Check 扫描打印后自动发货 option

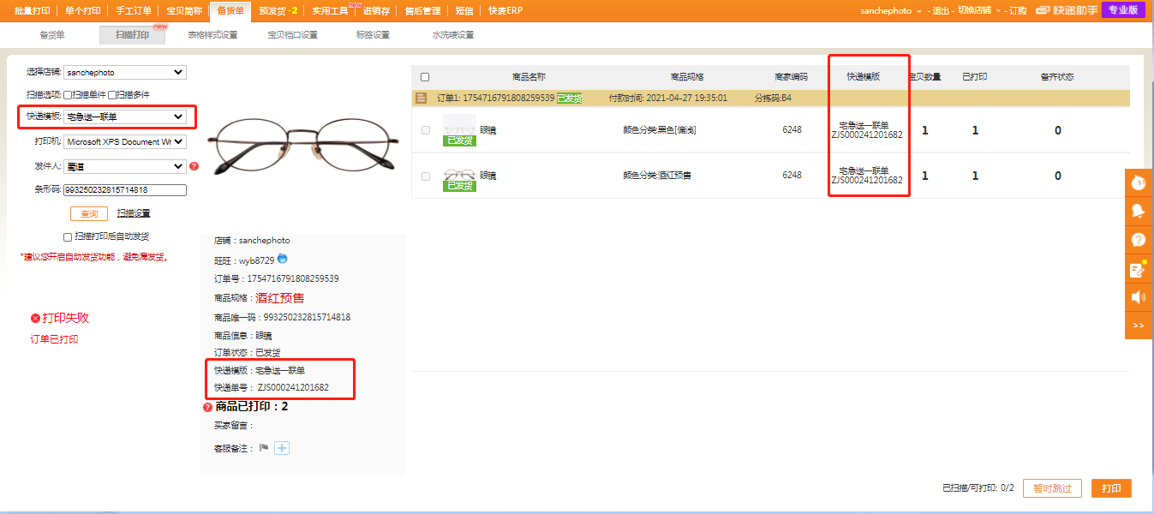68,236
